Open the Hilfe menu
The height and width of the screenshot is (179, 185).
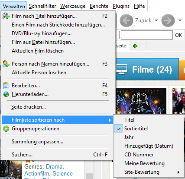click(139, 6)
